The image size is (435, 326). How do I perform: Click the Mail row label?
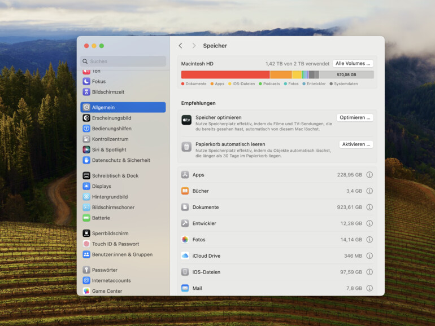tap(197, 288)
